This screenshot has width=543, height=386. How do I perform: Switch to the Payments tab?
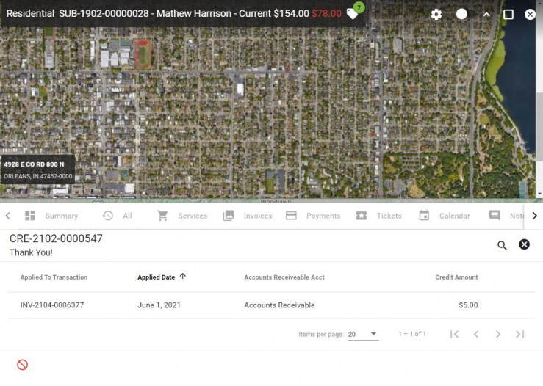tap(323, 216)
